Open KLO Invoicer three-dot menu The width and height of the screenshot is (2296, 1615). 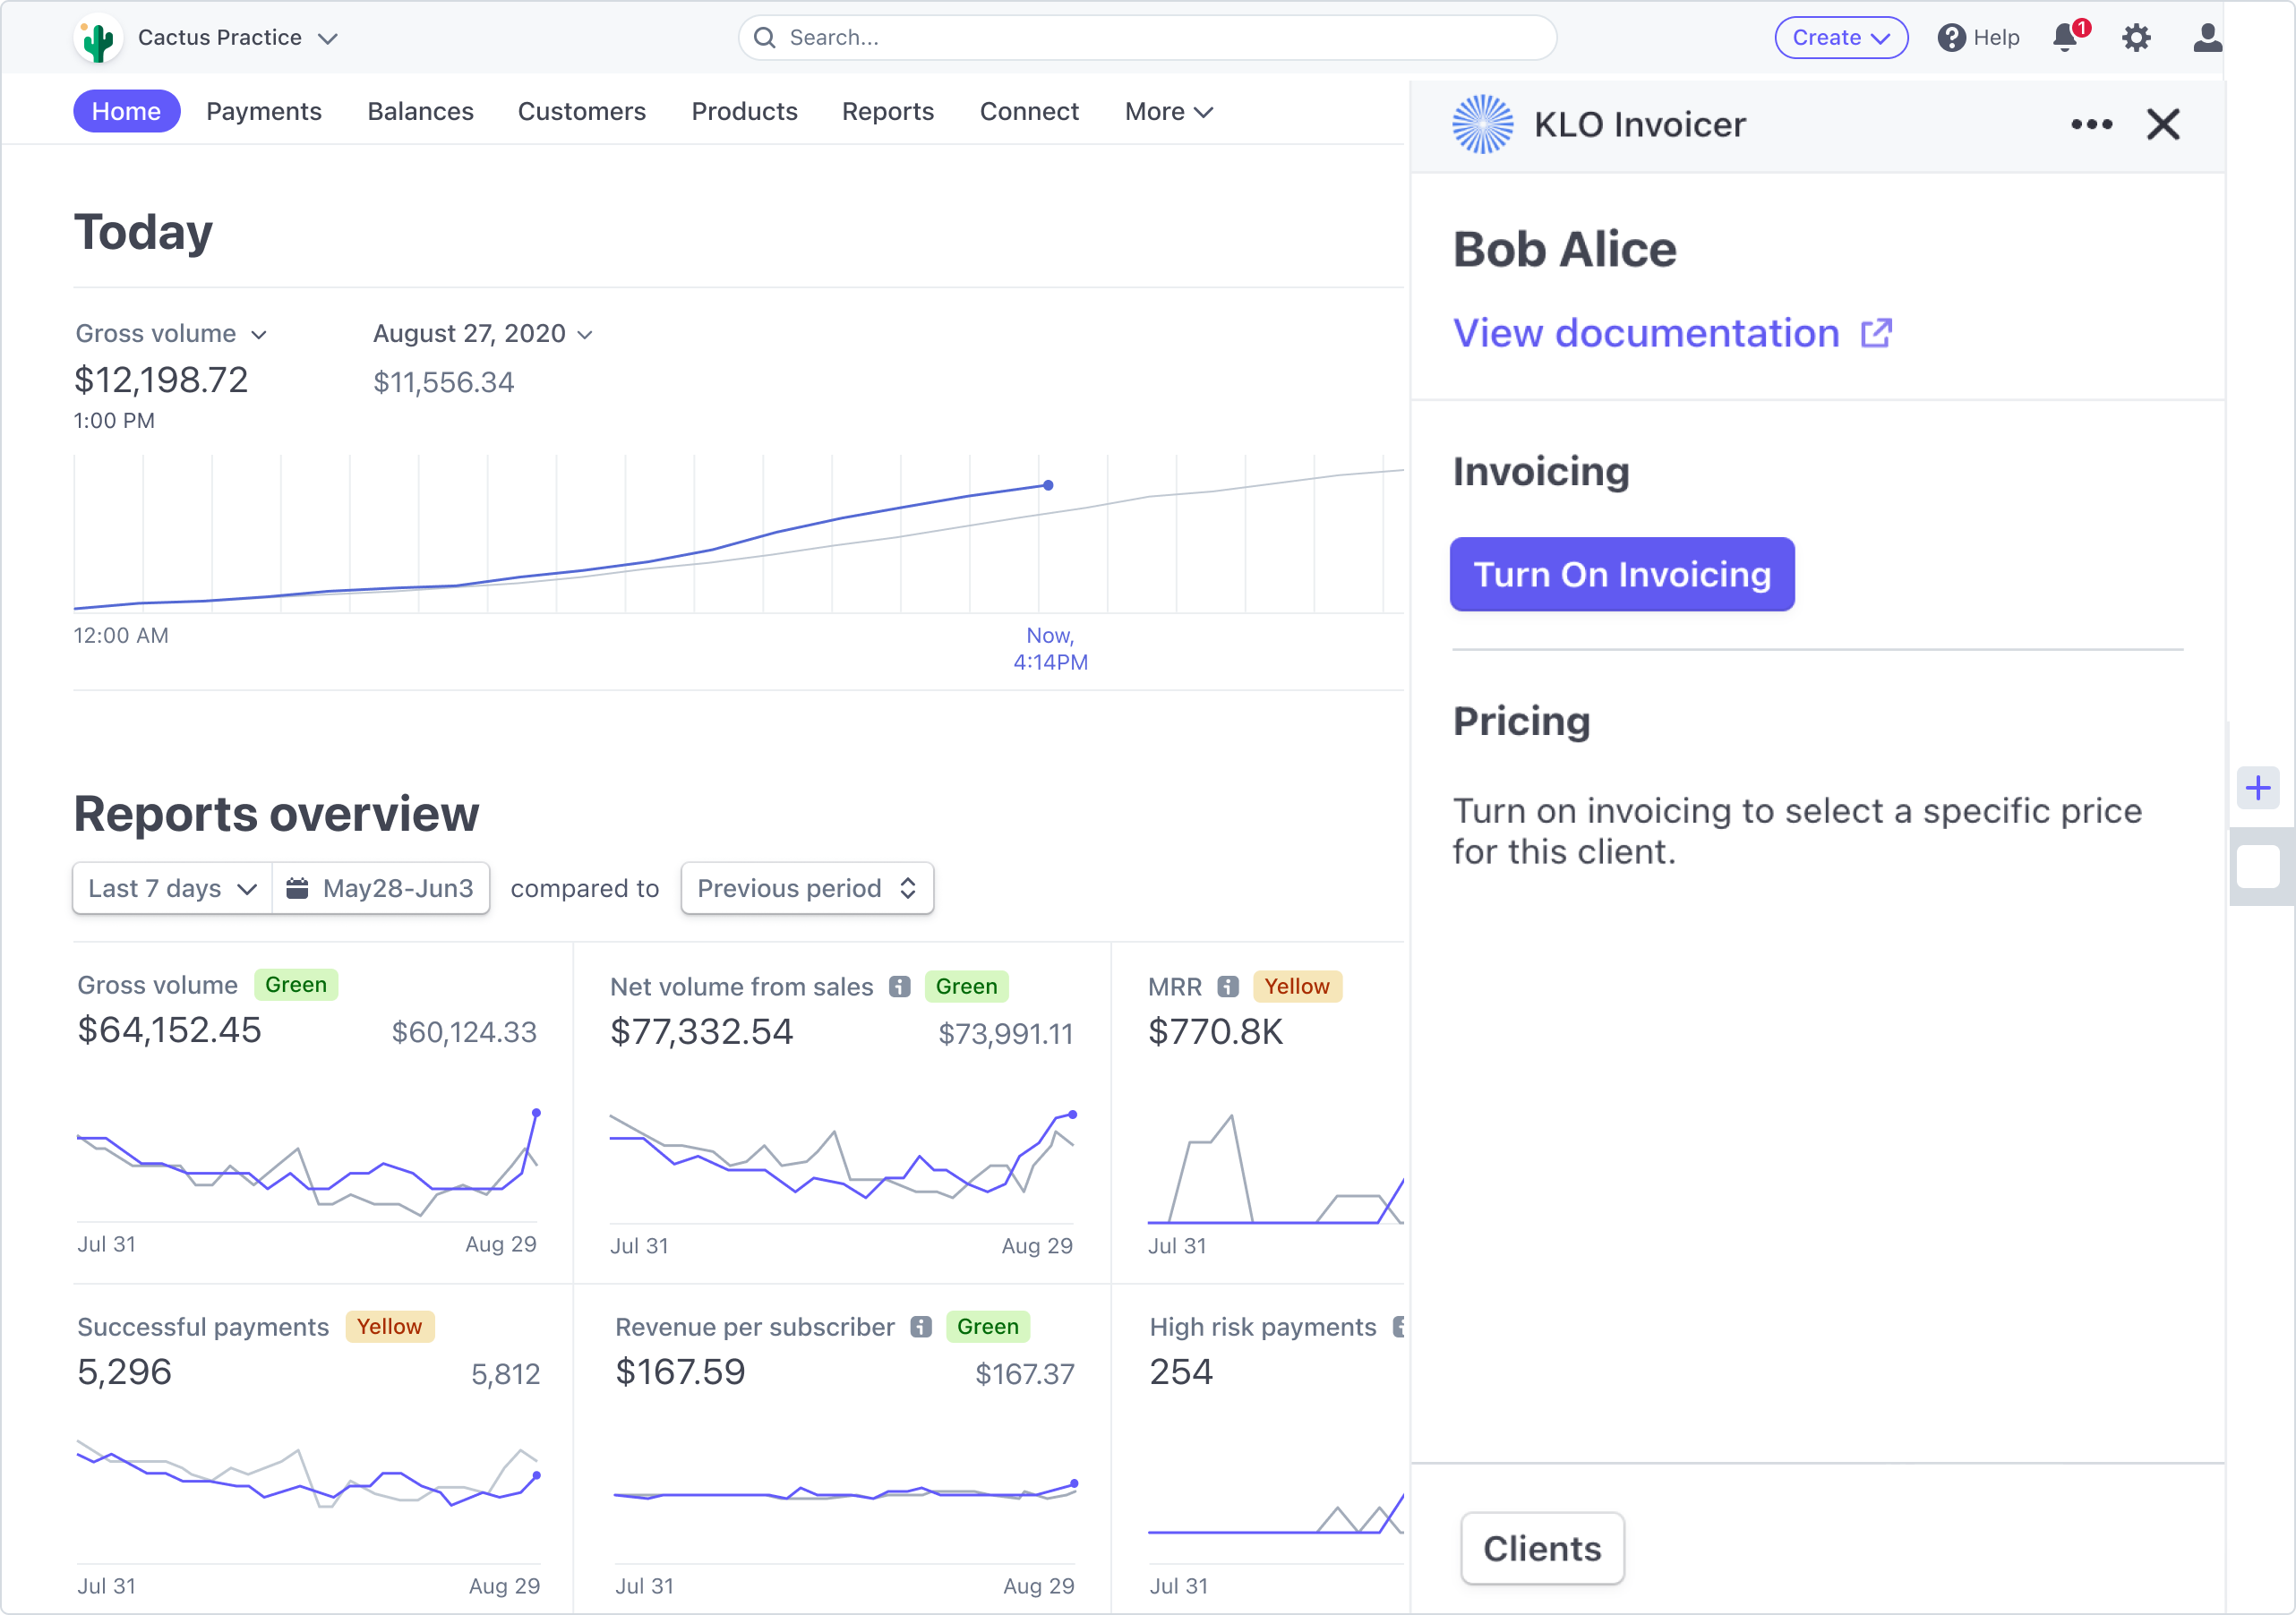coord(2091,124)
